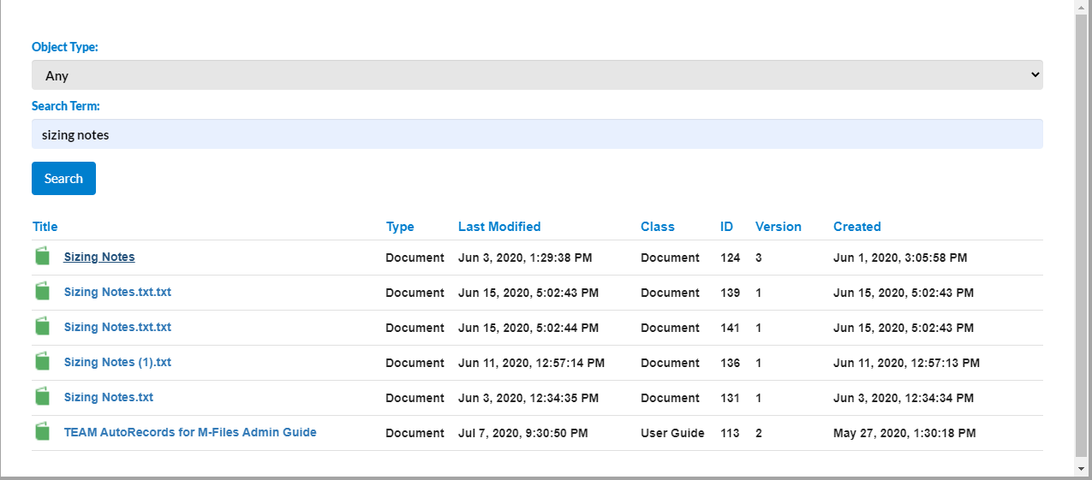The image size is (1092, 480).
Task: Open TEAM AutoRecords for M-Files Admin Guide
Action: click(x=190, y=432)
